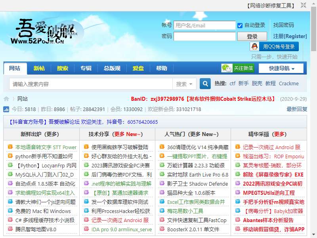
Task: Click 更多 New~ link in 技术分享
Action: tap(127, 134)
